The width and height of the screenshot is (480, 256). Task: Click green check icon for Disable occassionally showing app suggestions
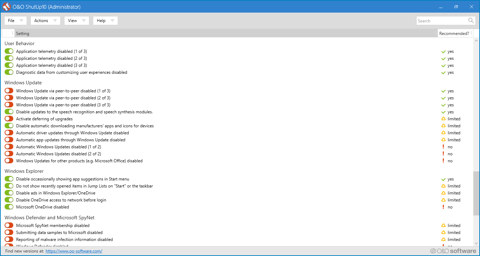pos(444,179)
